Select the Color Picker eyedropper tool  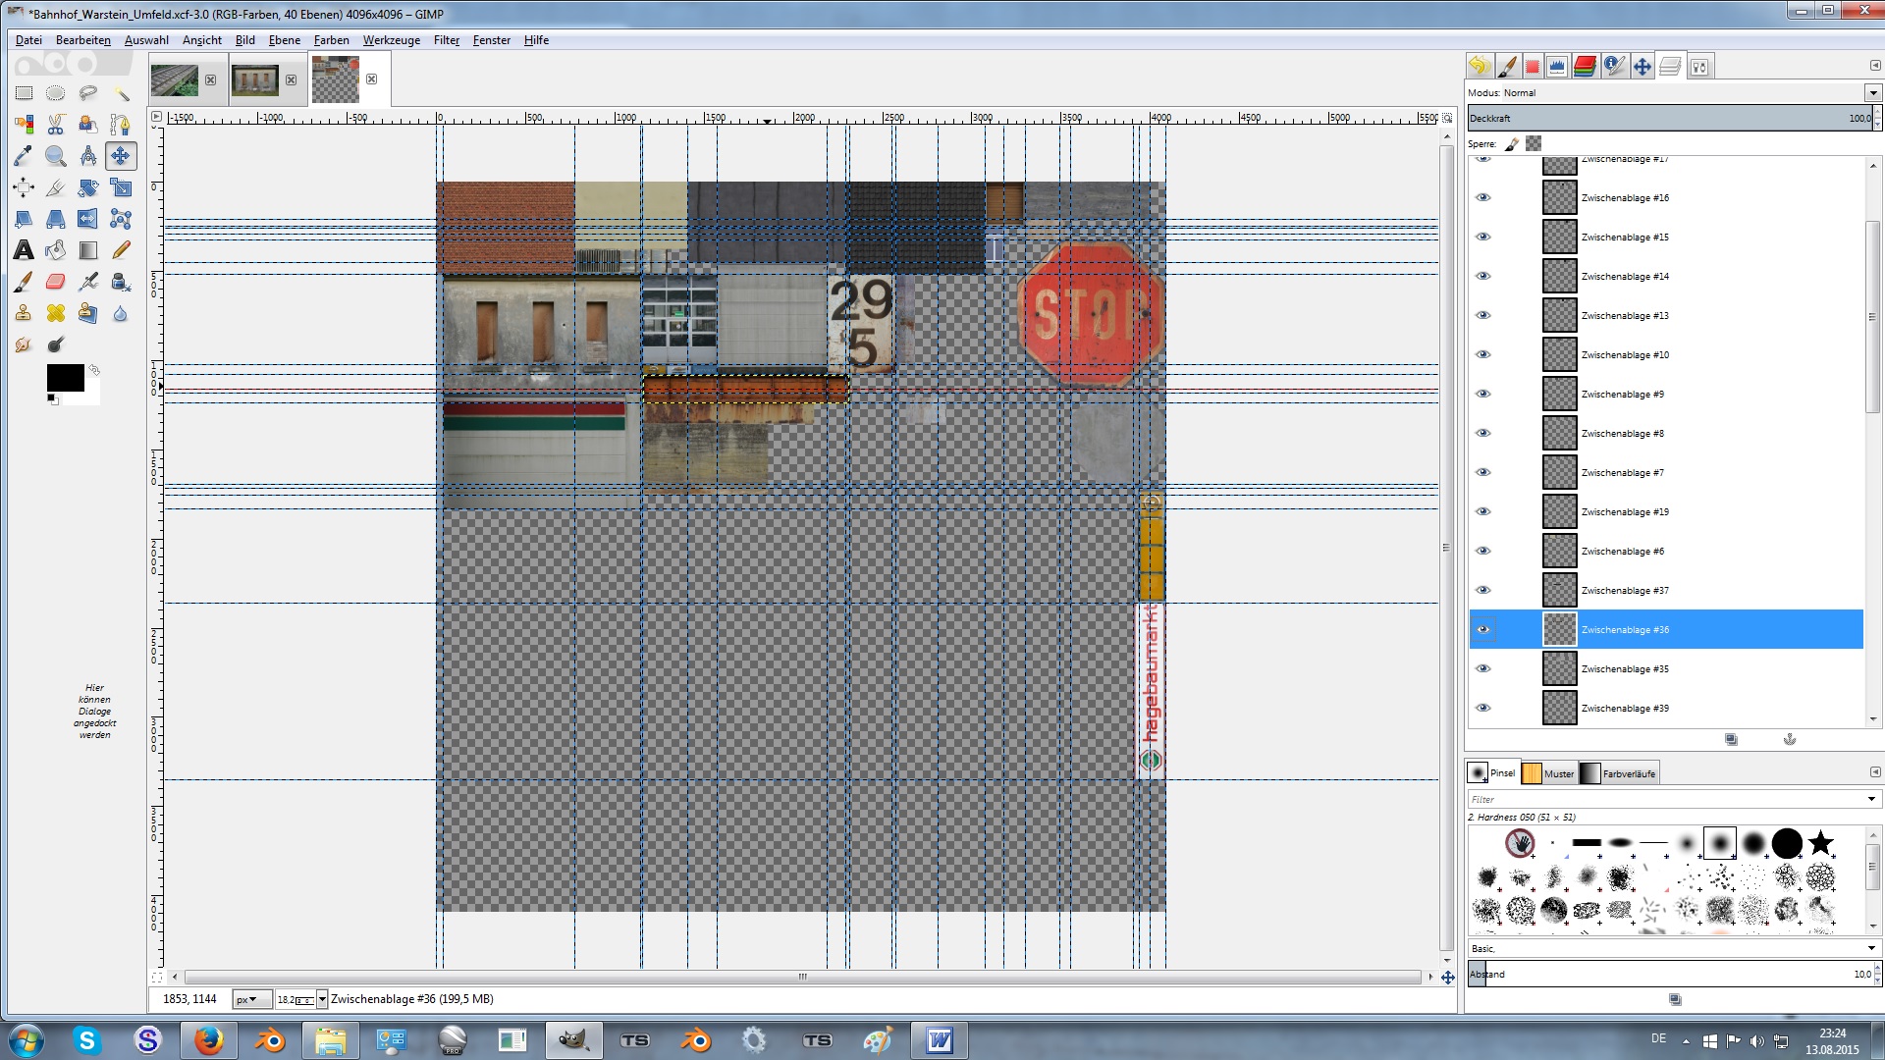point(24,156)
